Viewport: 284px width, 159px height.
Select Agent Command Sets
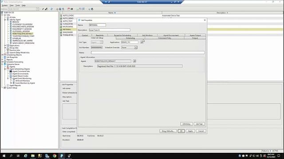pyautogui.click(x=21, y=71)
